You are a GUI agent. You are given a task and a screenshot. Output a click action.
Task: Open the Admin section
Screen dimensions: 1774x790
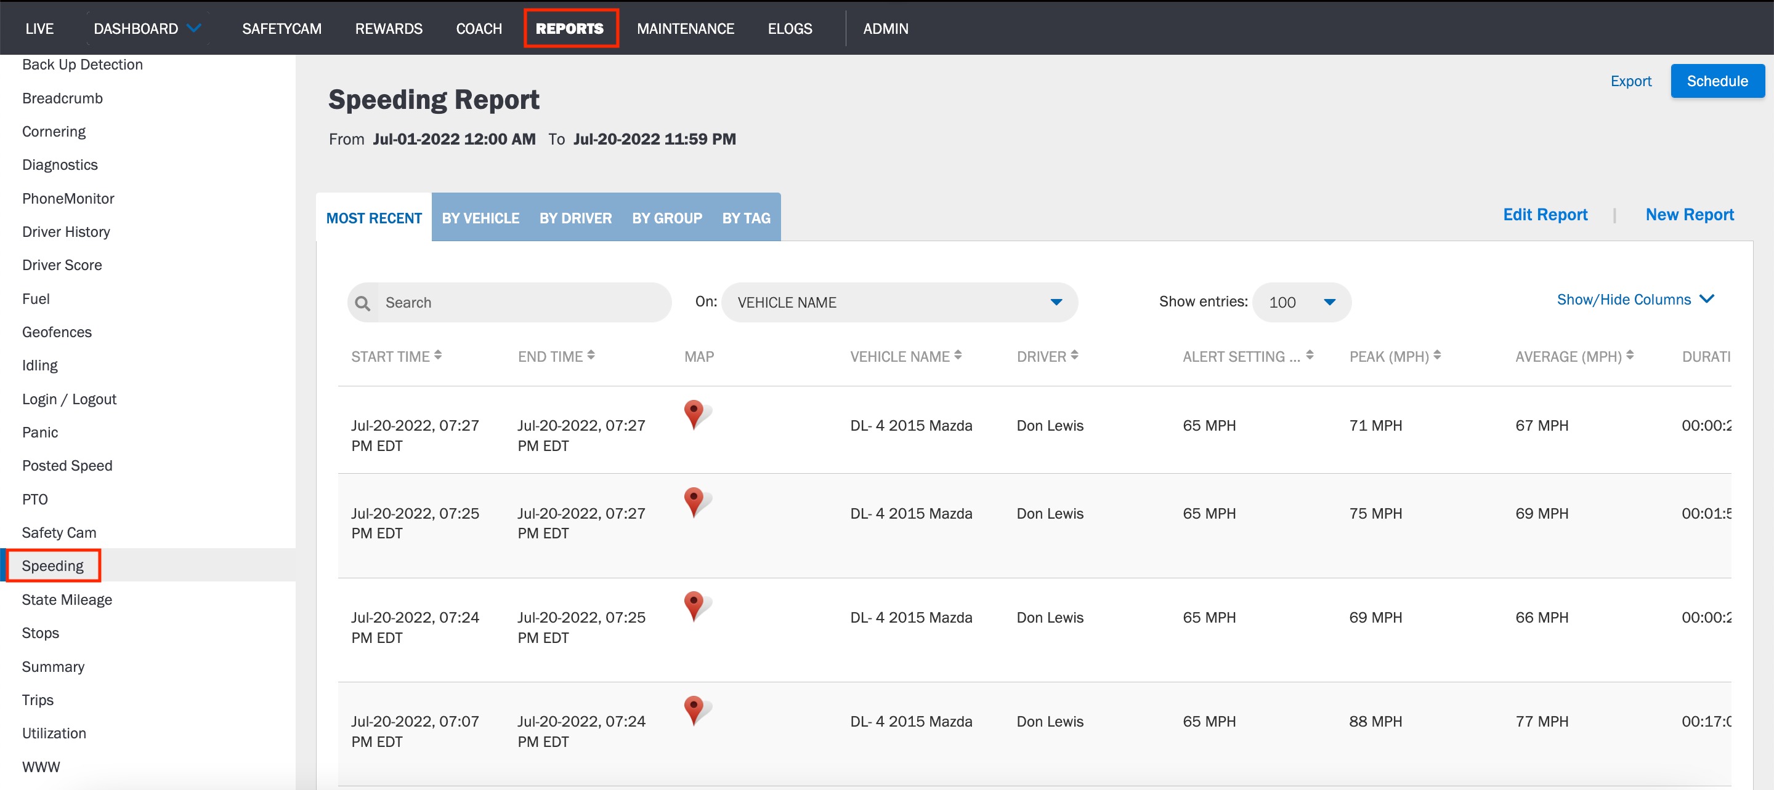coord(886,29)
